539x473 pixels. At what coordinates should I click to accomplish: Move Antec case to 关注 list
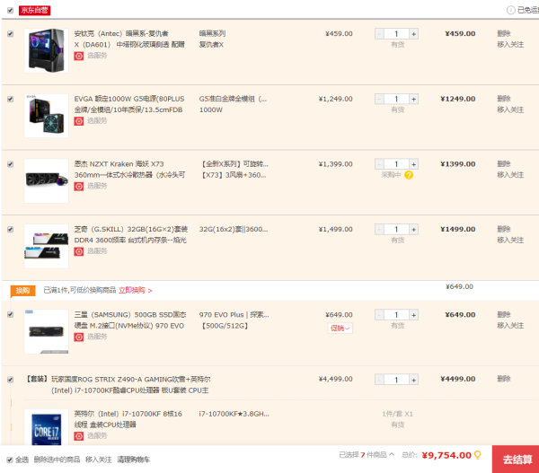510,44
